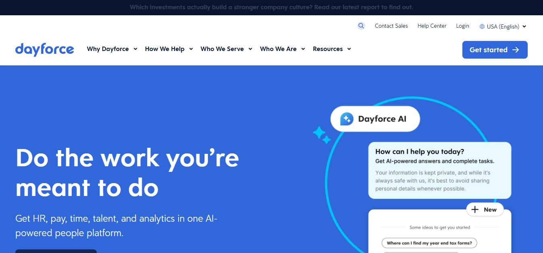Expand the Why Dayforce chevron

click(135, 49)
